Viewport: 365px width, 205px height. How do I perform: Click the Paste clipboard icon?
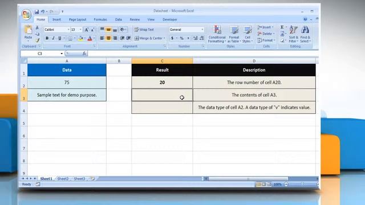28,30
